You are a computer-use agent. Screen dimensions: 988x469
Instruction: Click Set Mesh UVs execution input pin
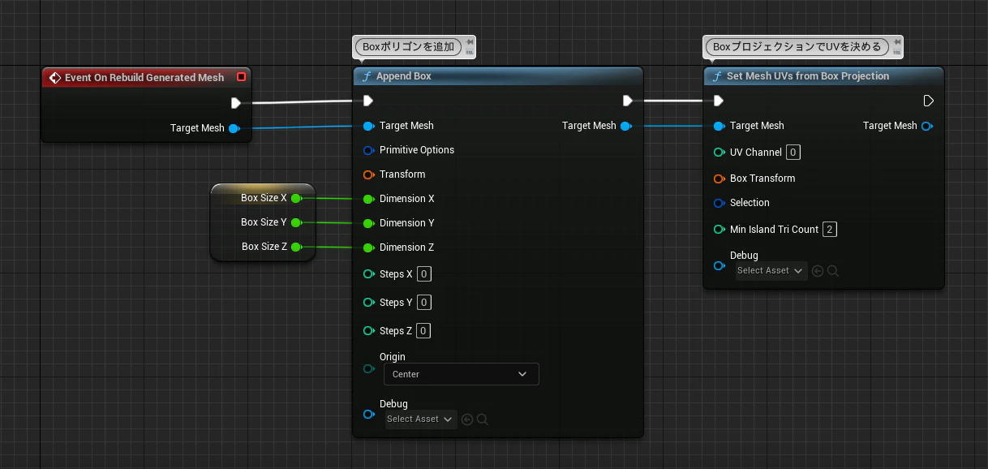point(719,101)
